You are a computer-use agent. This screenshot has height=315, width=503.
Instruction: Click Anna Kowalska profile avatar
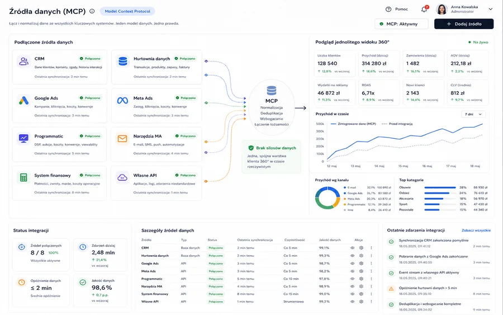coord(442,10)
